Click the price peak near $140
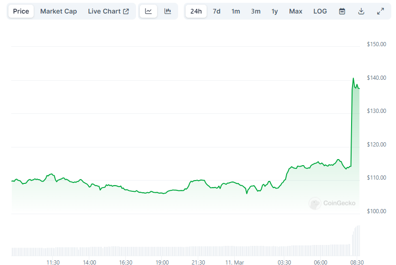The image size is (396, 265). (353, 78)
